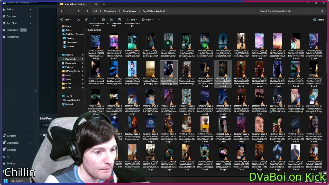The width and height of the screenshot is (329, 185).
Task: Click the breadcrumb chevron after Sora Videos
Action: 139,11
